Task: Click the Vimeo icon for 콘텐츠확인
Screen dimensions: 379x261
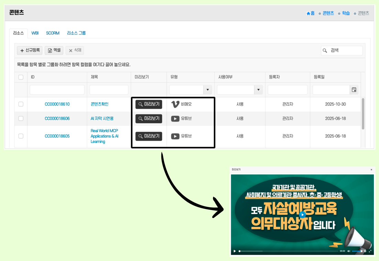Action: (175, 104)
